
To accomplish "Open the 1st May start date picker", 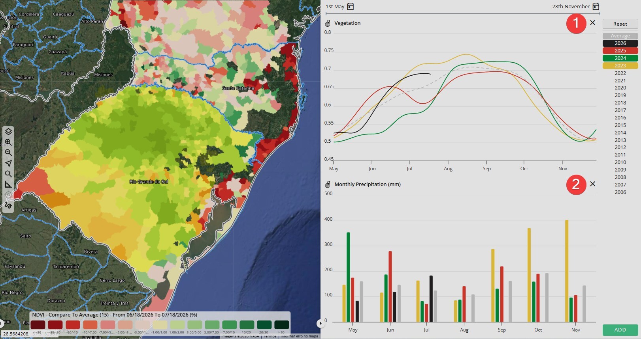I will click(350, 6).
